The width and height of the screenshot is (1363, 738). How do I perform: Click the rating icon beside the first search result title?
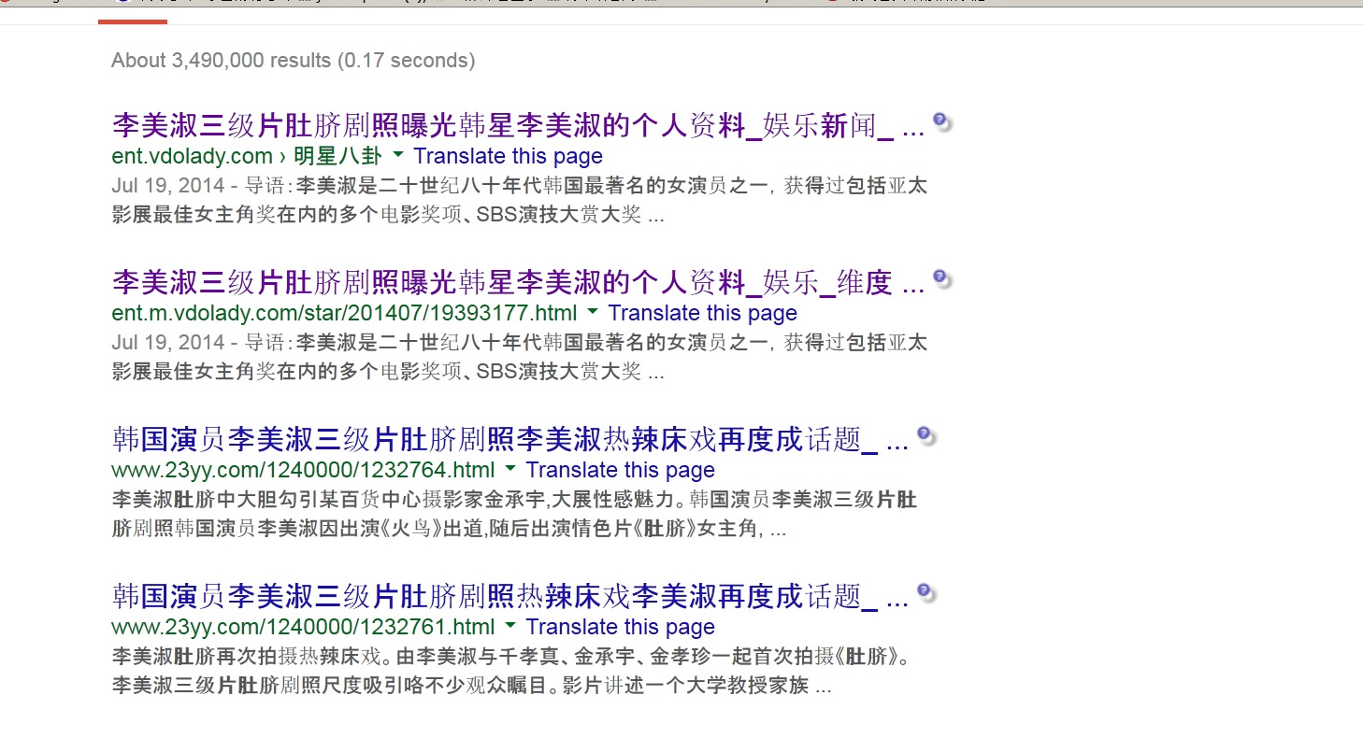point(941,122)
